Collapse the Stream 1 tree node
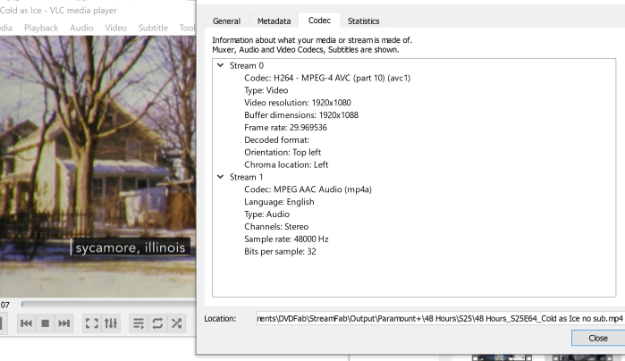 221,177
